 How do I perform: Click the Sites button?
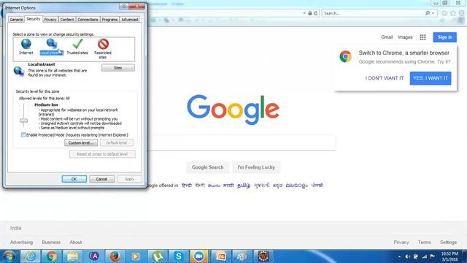click(x=118, y=68)
